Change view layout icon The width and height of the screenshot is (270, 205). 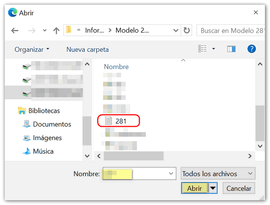pos(203,49)
